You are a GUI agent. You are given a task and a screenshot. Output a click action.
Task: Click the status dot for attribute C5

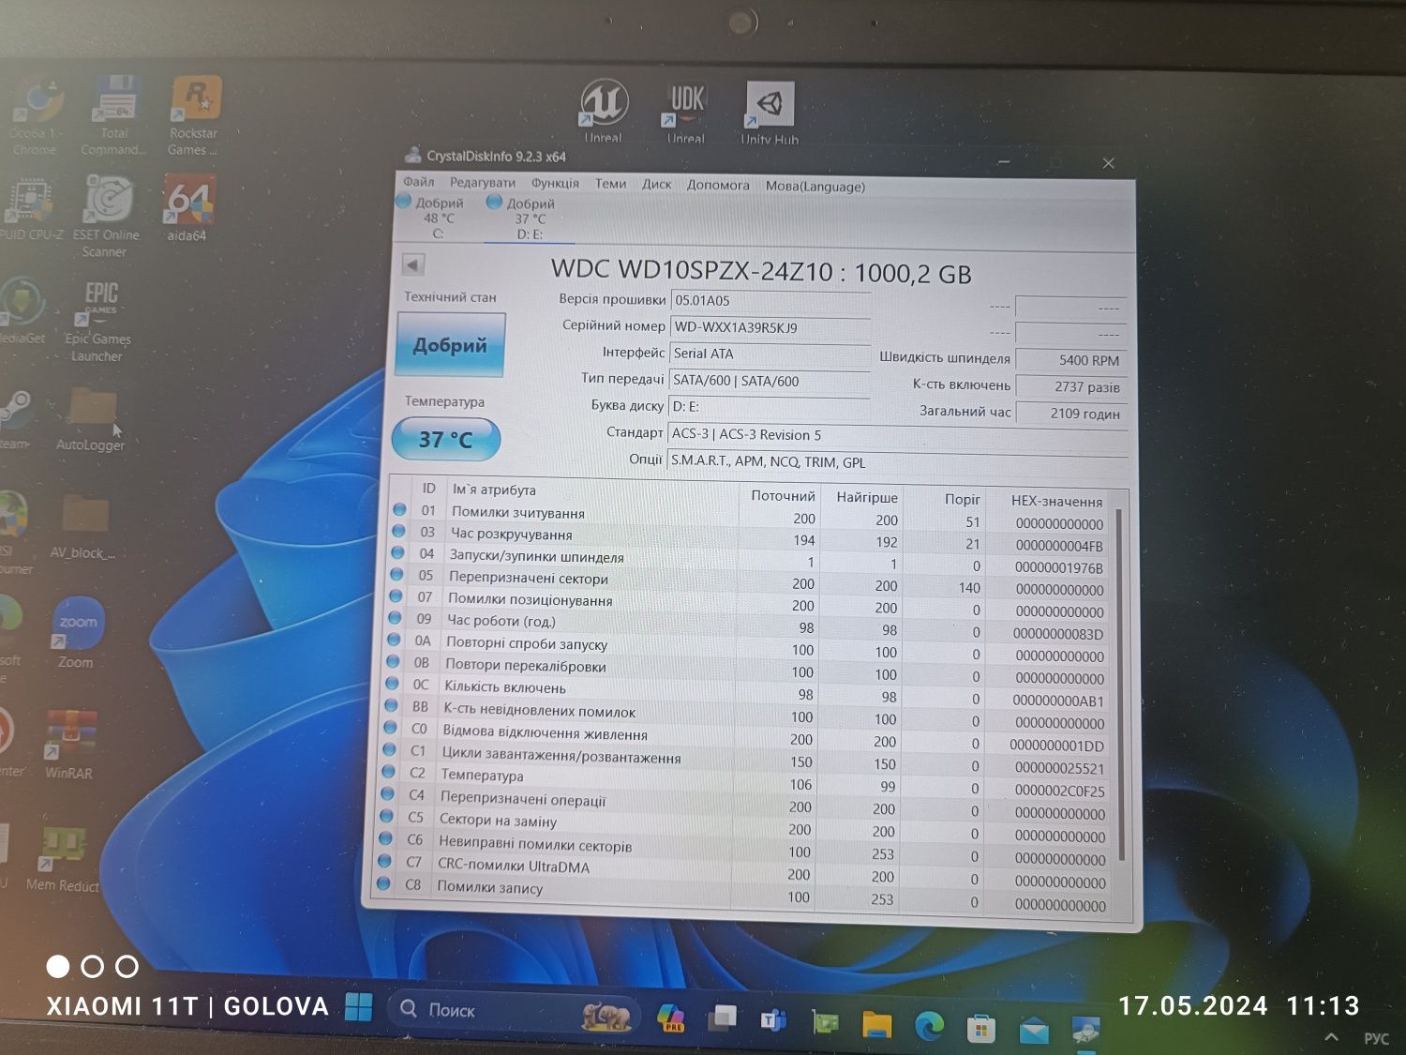pyautogui.click(x=386, y=816)
